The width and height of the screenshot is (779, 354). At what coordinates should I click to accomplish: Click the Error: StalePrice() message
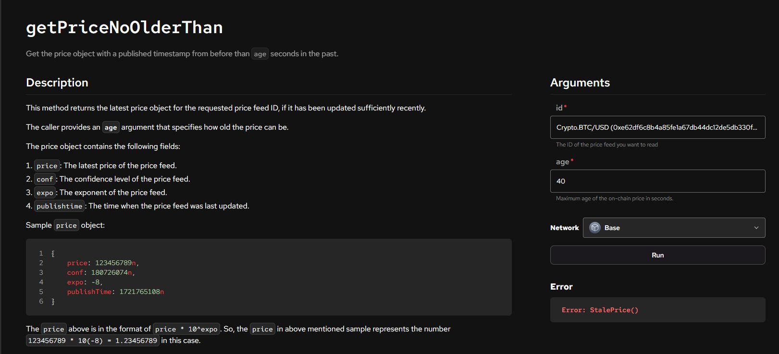[600, 310]
